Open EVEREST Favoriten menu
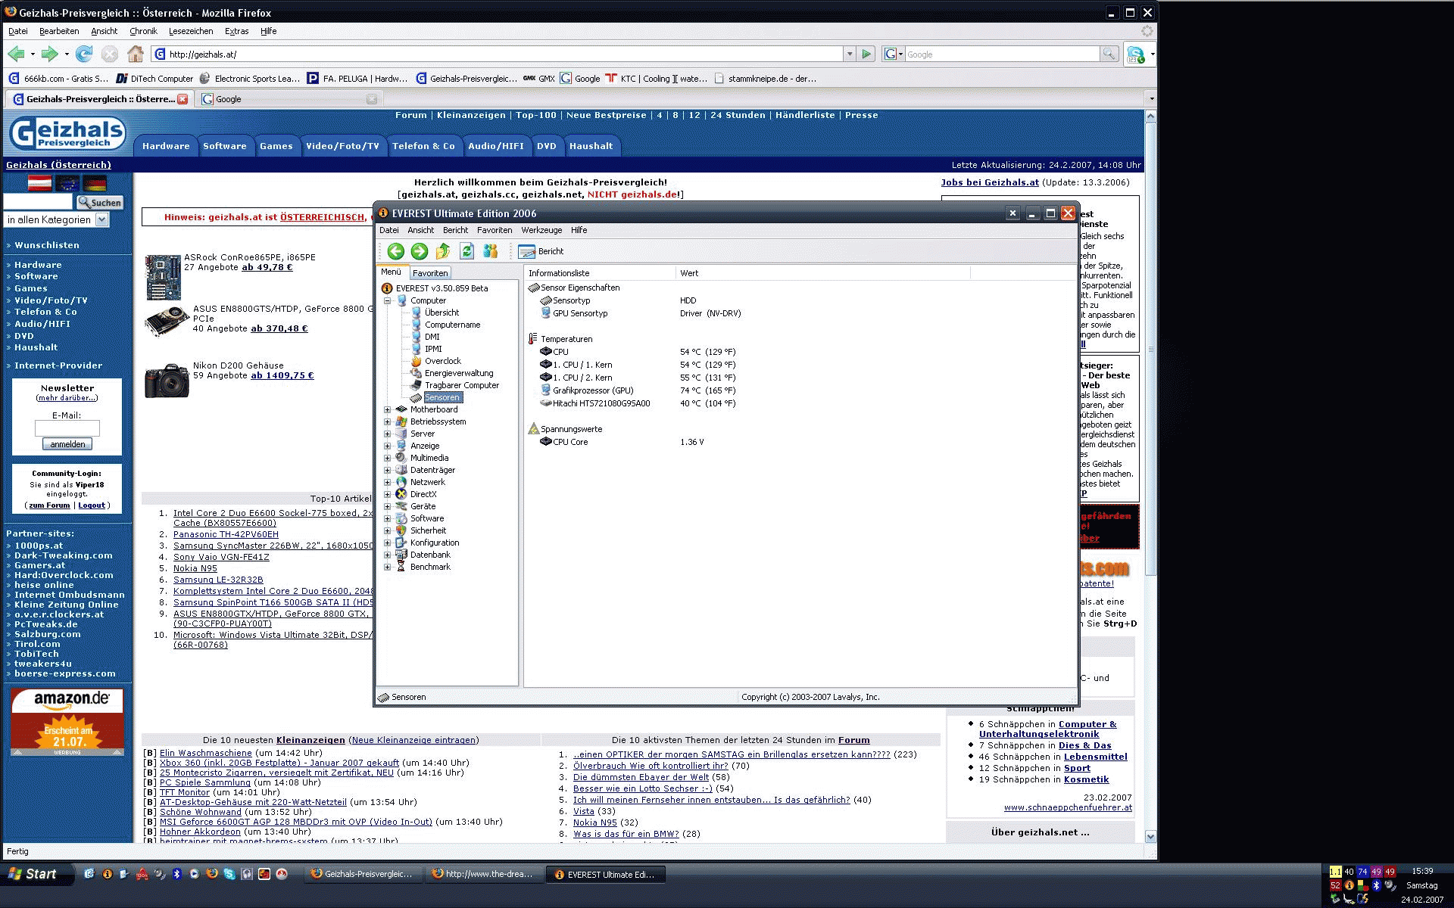This screenshot has width=1454, height=908. (495, 230)
